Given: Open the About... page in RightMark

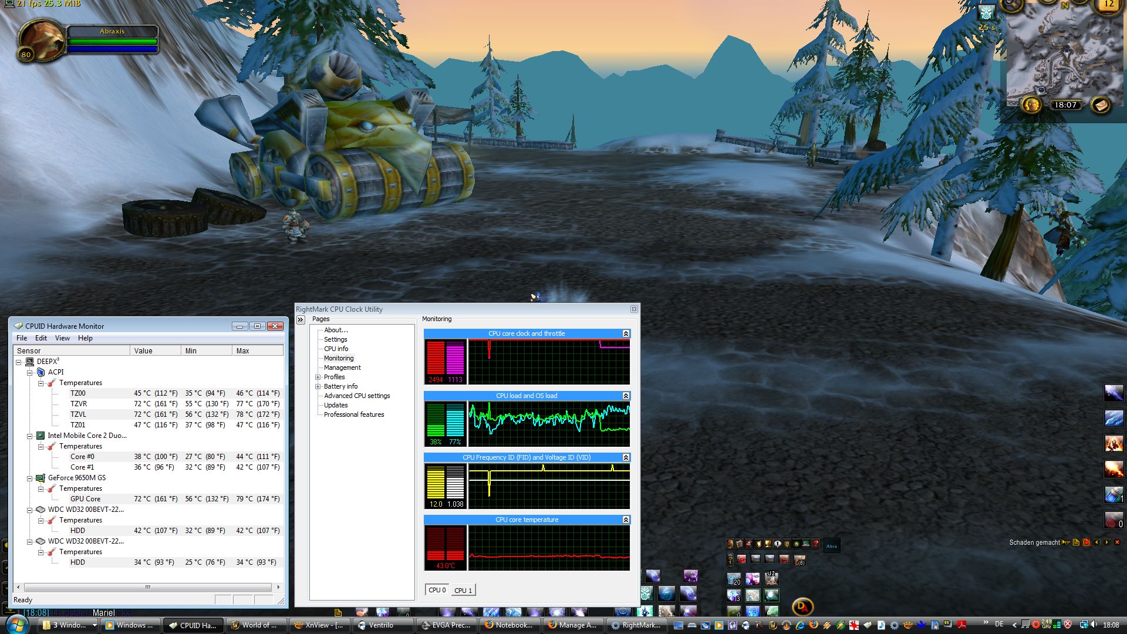Looking at the screenshot, I should (x=336, y=330).
